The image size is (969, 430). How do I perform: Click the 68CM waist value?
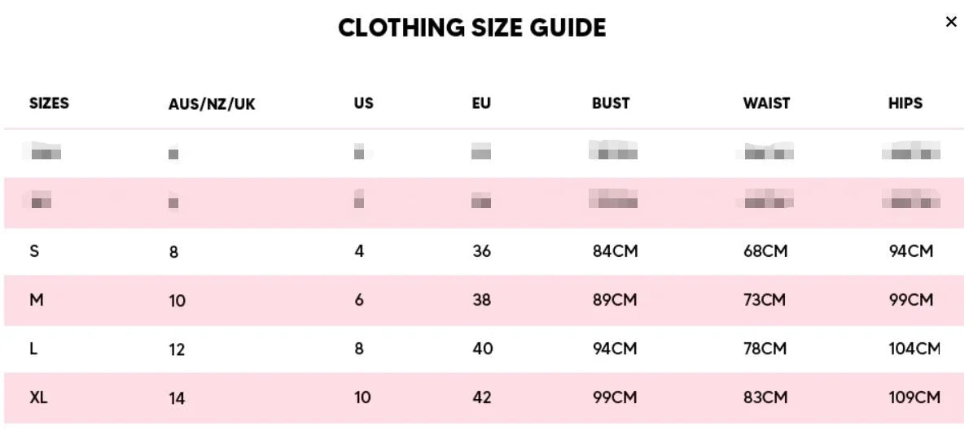[765, 251]
